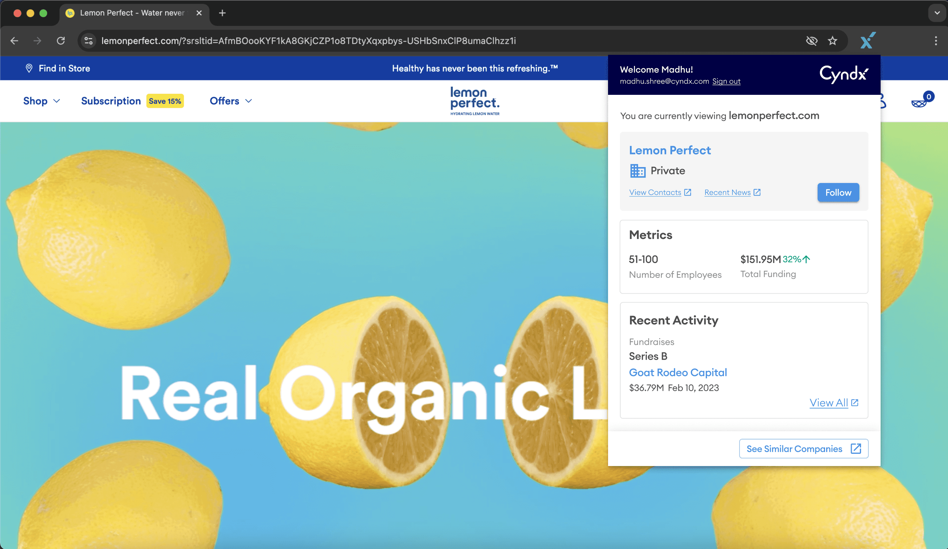Open the Lemon Perfect company profile link
This screenshot has width=948, height=549.
click(x=670, y=150)
